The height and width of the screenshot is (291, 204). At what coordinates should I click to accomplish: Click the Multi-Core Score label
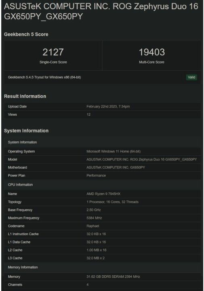tap(152, 62)
